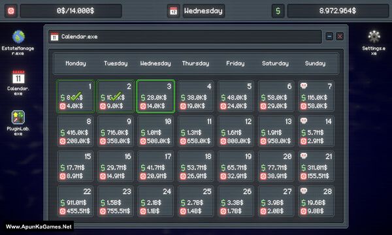Screen dimensions: 392x235
Task: Click the 755.5M$ target on day 23
Action: pyautogui.click(x=118, y=211)
